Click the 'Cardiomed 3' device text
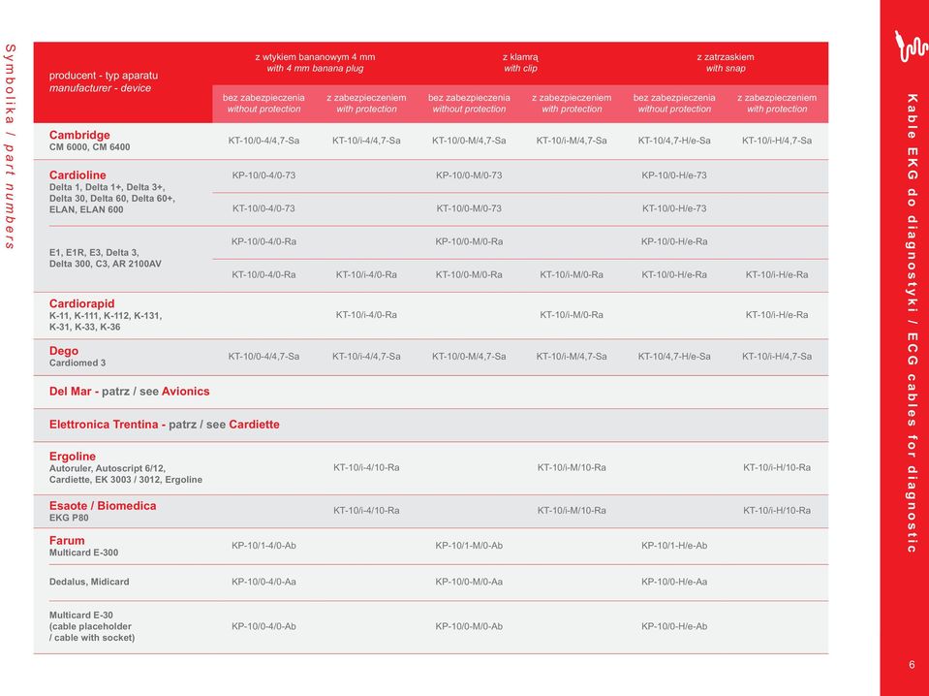 [x=77, y=363]
